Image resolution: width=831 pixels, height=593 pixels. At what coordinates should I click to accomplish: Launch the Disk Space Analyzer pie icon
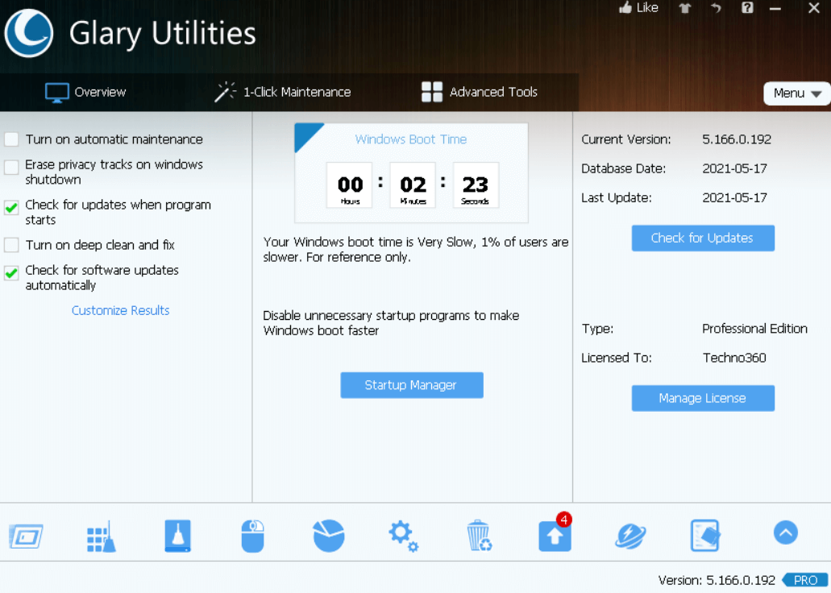coord(328,536)
